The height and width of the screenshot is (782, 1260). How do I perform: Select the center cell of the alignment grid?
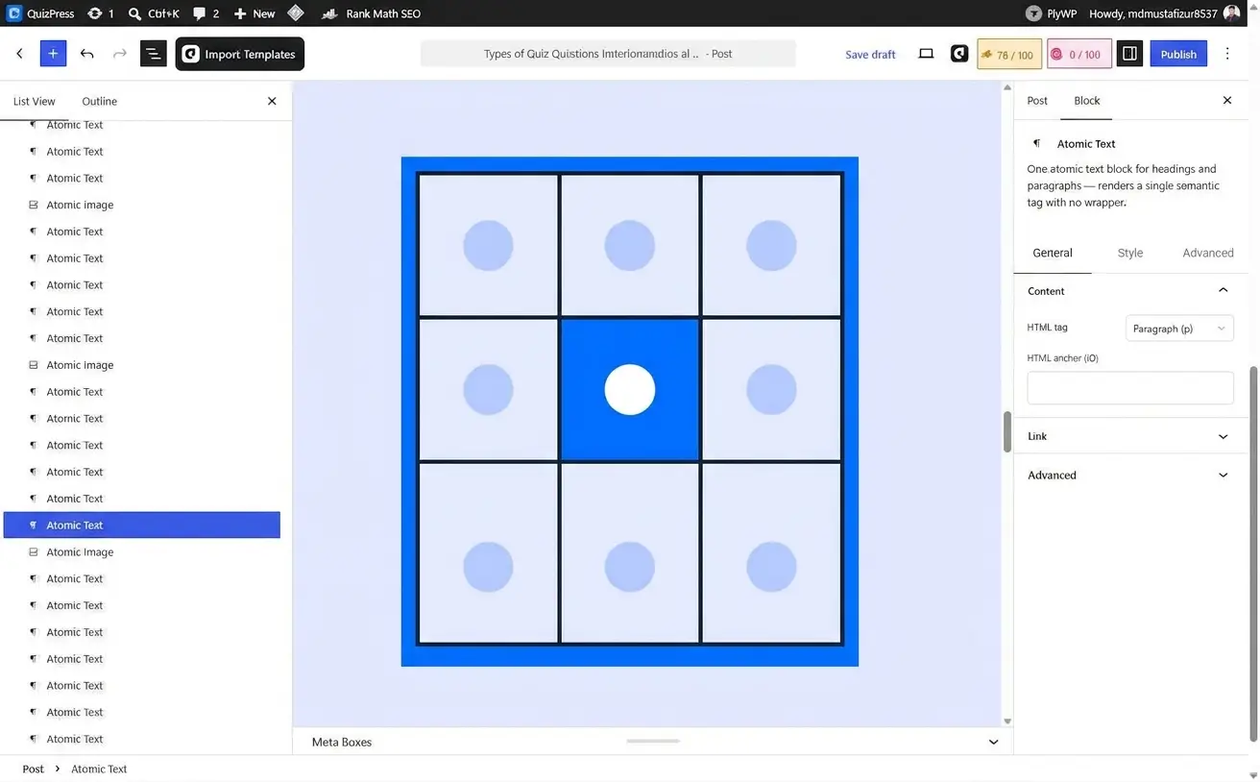coord(630,390)
